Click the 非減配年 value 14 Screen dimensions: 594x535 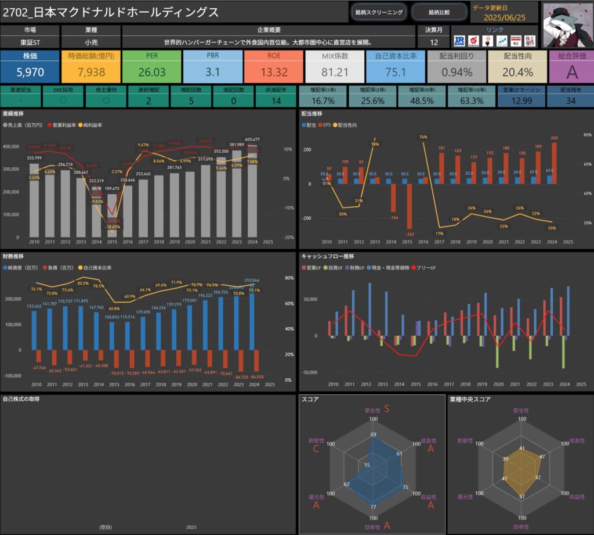pyautogui.click(x=276, y=101)
